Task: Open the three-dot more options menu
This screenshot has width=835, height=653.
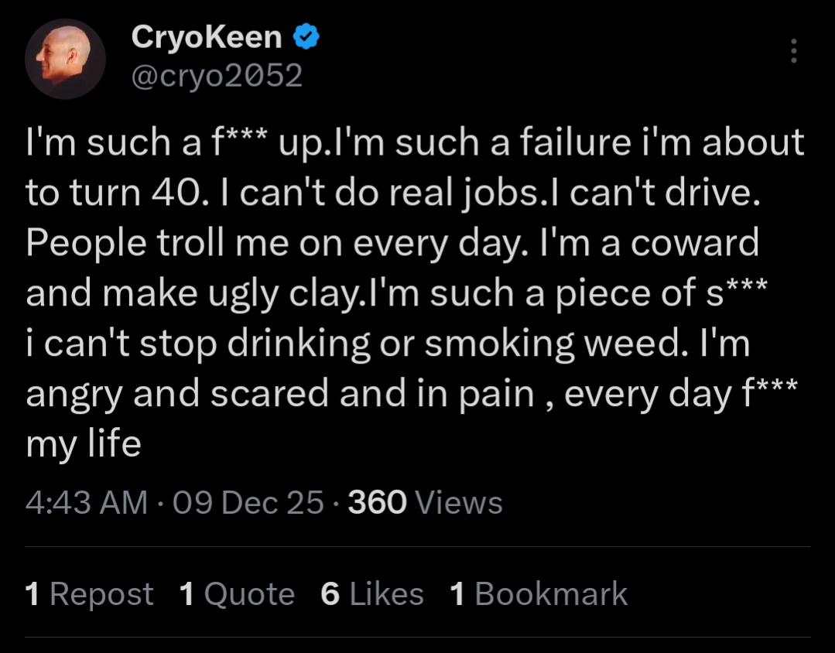Action: coord(793,50)
